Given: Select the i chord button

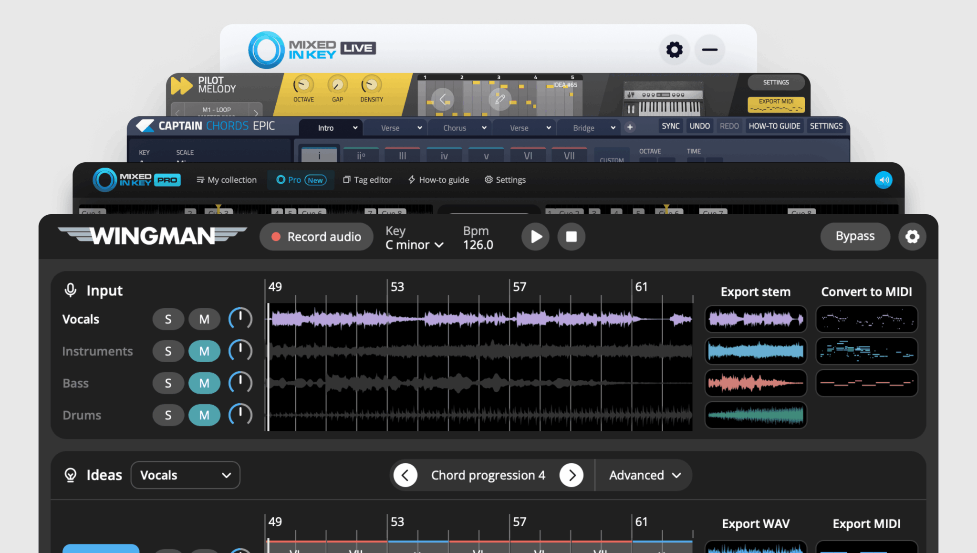Looking at the screenshot, I should 319,156.
